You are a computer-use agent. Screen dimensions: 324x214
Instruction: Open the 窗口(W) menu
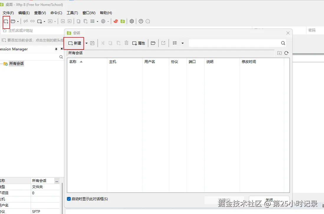tap(89, 13)
